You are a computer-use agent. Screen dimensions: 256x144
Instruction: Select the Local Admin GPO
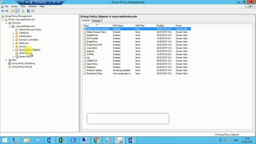(92, 48)
